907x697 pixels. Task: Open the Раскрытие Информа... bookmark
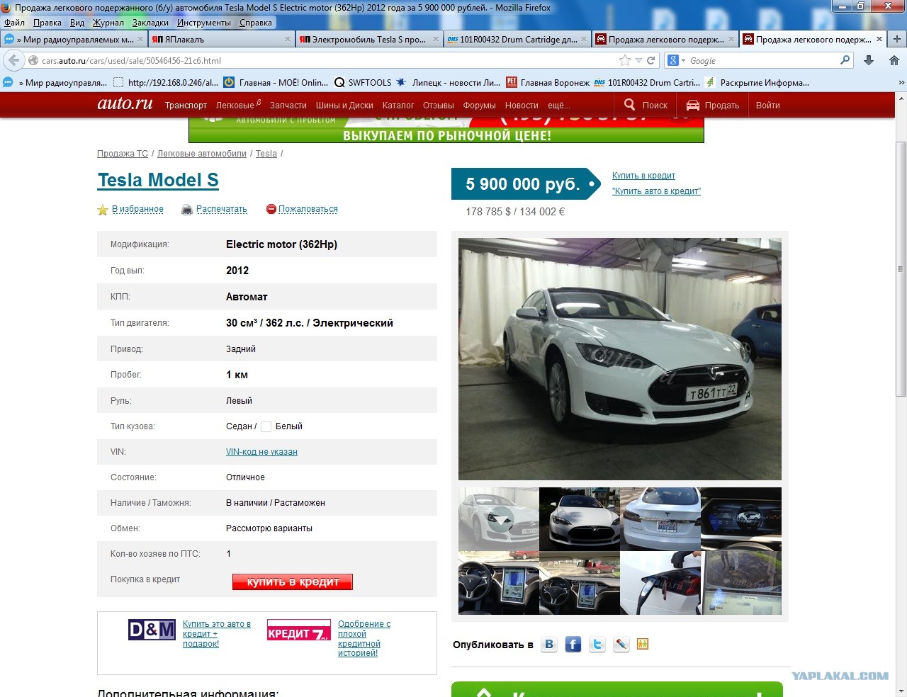pyautogui.click(x=757, y=83)
